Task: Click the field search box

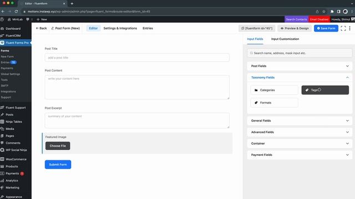Action: click(300, 53)
